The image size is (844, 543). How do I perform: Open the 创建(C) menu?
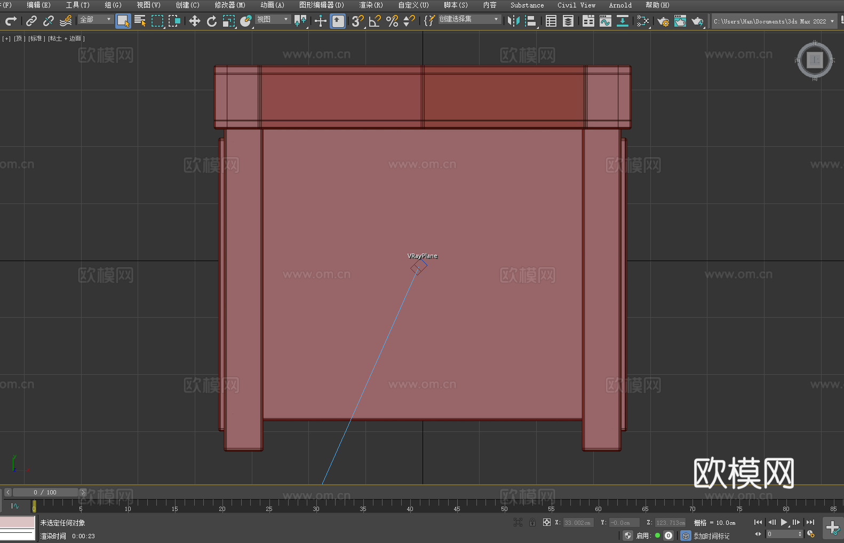(x=187, y=5)
